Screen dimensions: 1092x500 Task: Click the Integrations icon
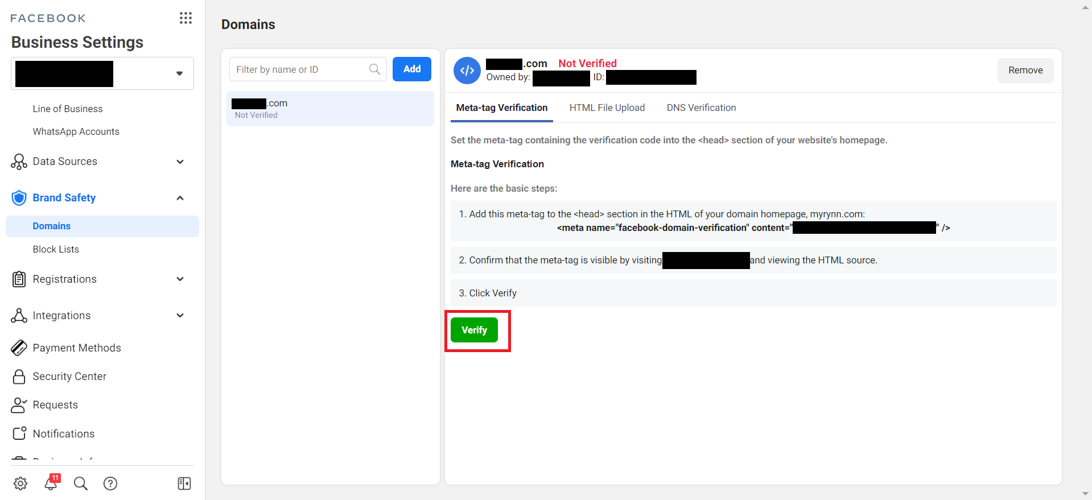tap(19, 316)
